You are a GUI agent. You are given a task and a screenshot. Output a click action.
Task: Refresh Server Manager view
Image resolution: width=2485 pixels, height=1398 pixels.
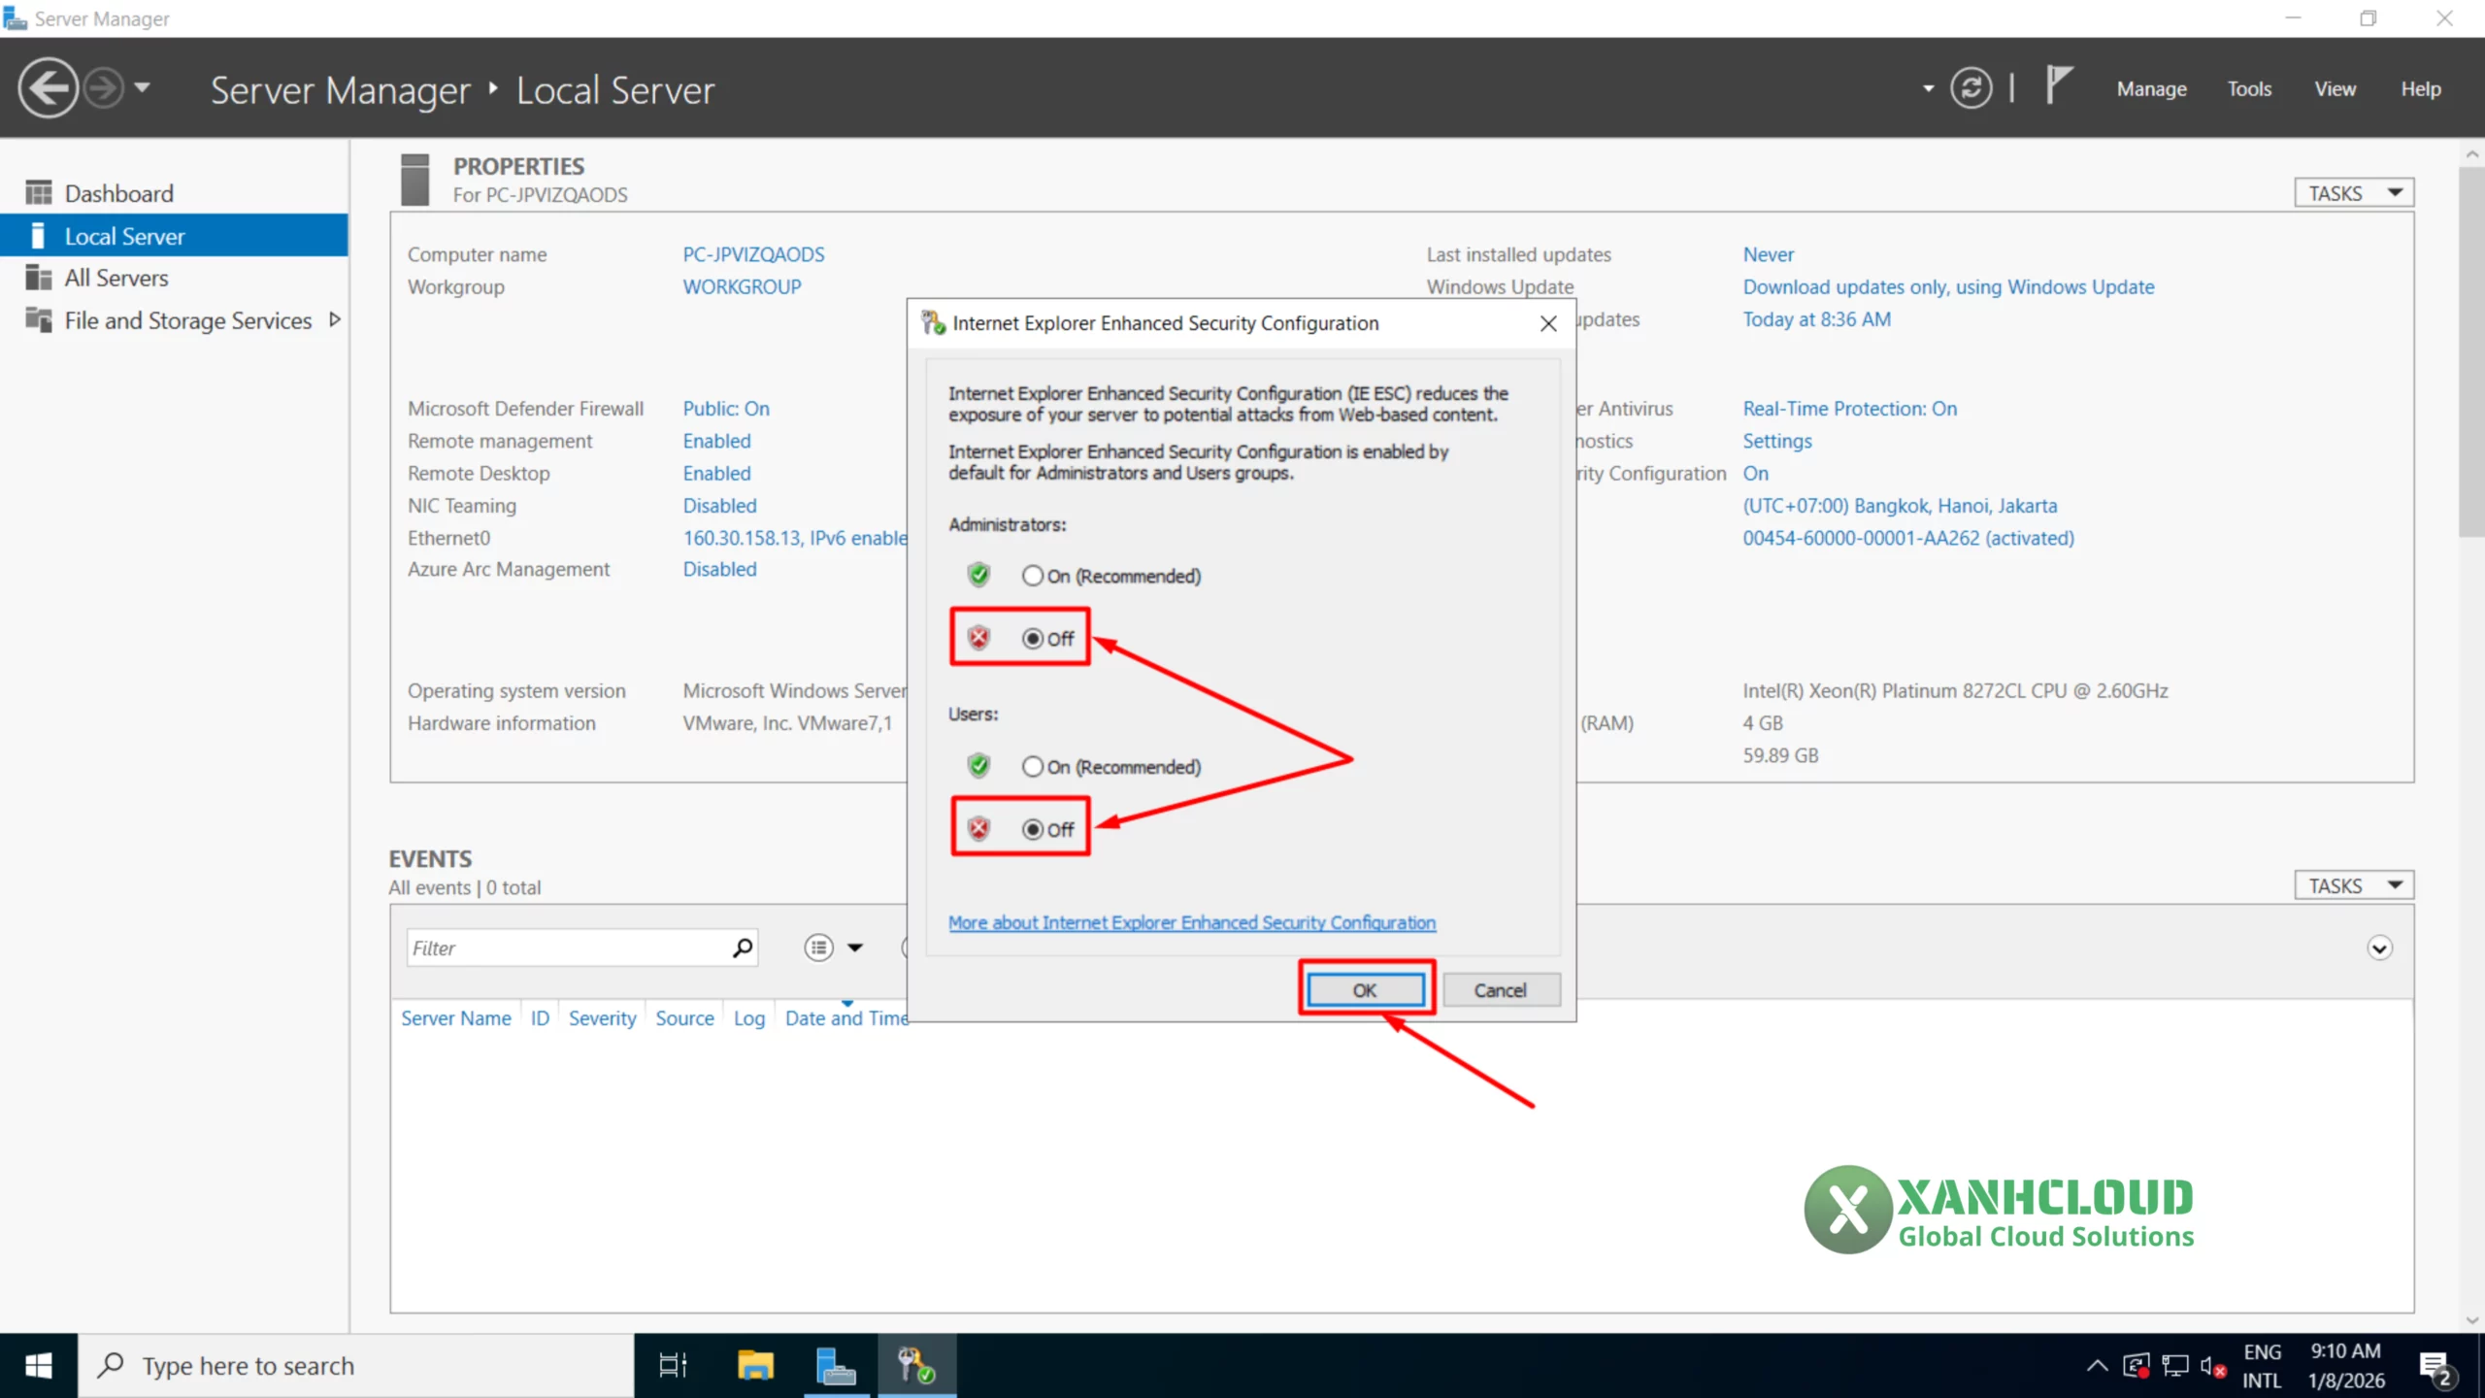point(1971,87)
